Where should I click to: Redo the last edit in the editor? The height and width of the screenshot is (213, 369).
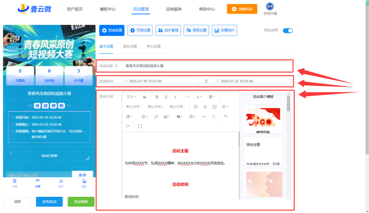point(128,126)
